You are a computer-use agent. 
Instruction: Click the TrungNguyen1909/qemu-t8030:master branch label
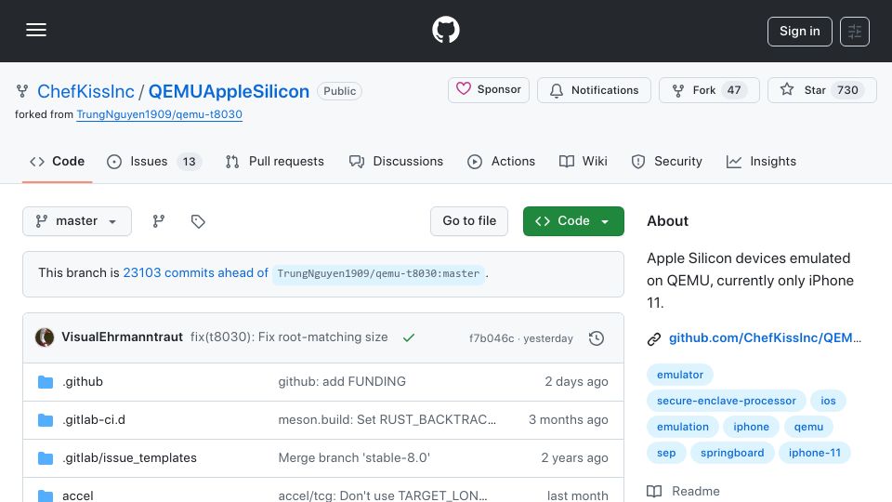(378, 273)
